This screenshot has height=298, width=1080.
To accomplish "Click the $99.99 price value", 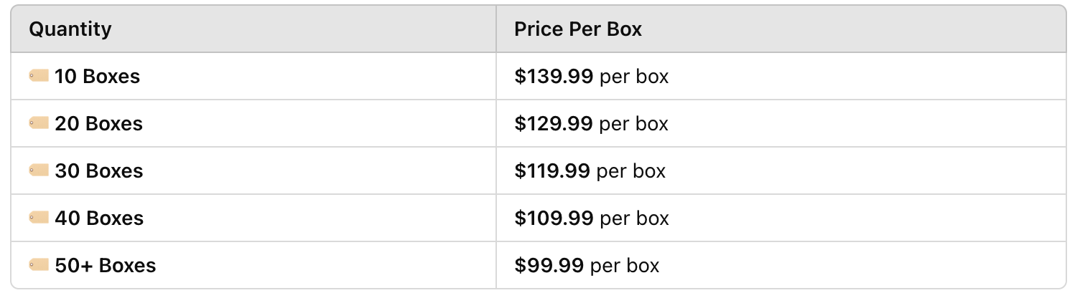I will coord(549,266).
